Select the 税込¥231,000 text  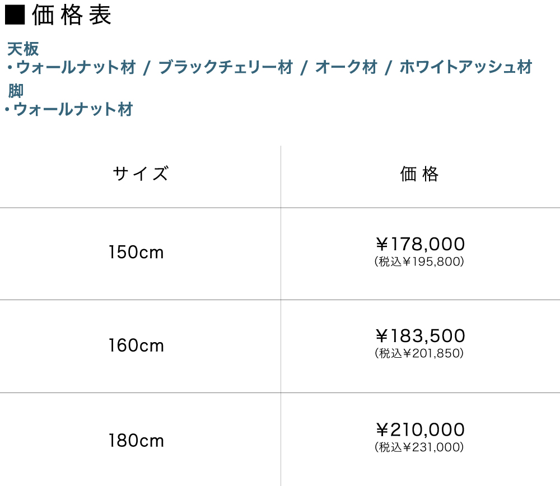tap(419, 447)
